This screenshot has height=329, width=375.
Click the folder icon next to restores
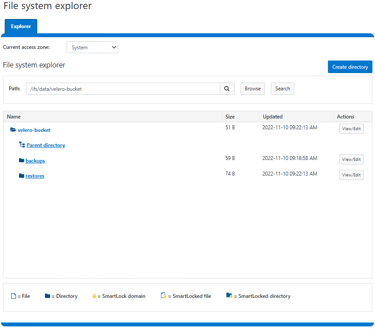pyautogui.click(x=21, y=176)
